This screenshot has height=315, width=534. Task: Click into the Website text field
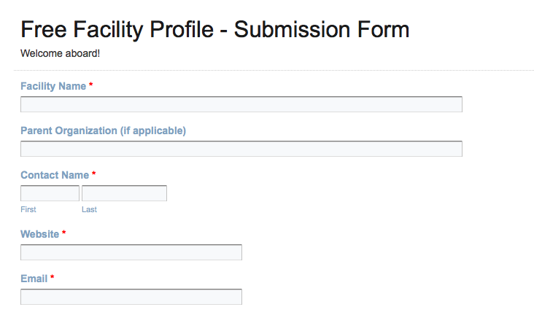click(x=131, y=252)
